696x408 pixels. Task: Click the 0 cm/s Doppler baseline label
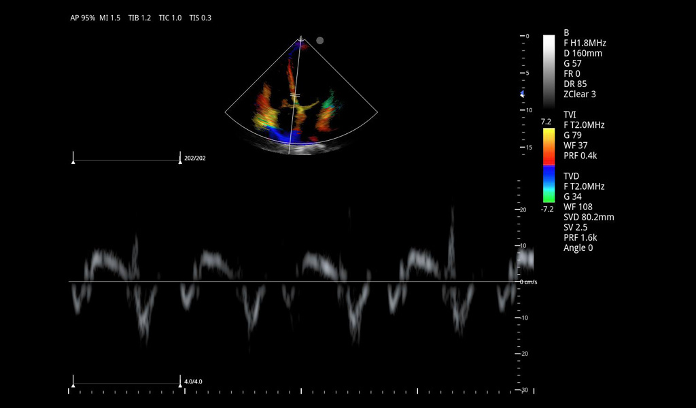click(528, 282)
